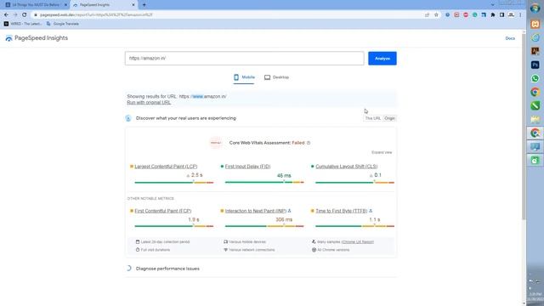Screen dimensions: 544x306
Task: Reload the current page
Action: 25,15
